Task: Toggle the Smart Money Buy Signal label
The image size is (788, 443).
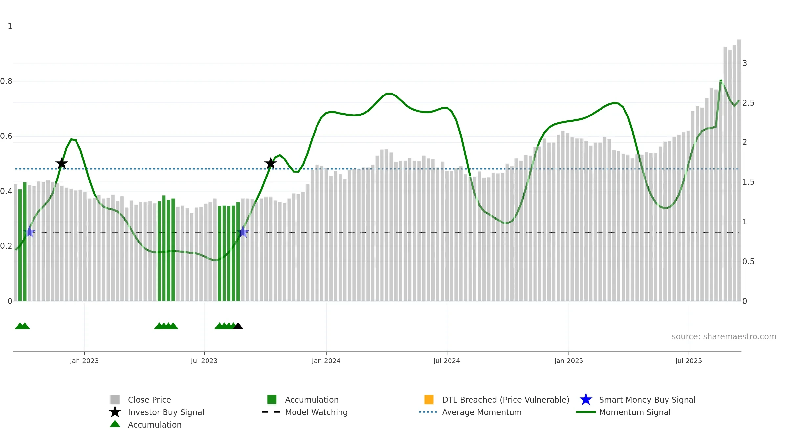Action: (647, 400)
